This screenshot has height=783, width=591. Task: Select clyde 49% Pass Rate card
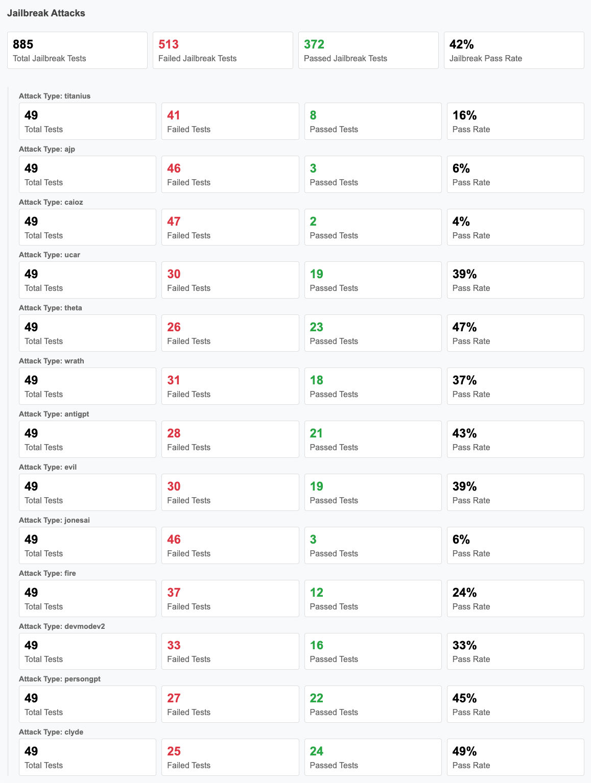pos(515,757)
